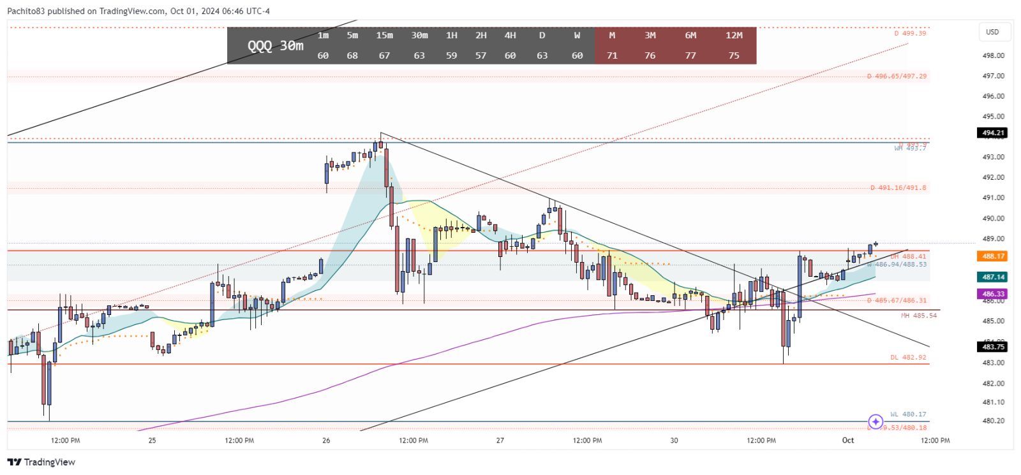Click the WL 480.17 level label
1021x475 pixels.
tap(909, 414)
